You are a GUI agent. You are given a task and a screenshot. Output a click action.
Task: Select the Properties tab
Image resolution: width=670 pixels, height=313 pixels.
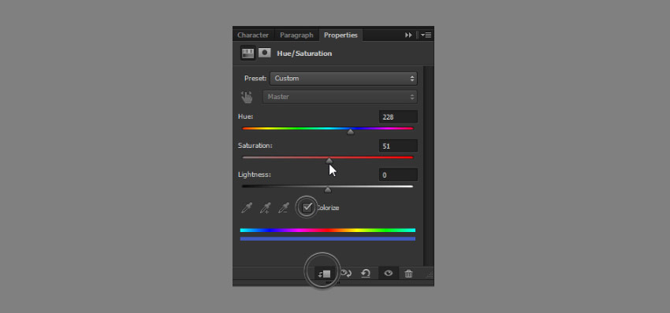(x=341, y=35)
